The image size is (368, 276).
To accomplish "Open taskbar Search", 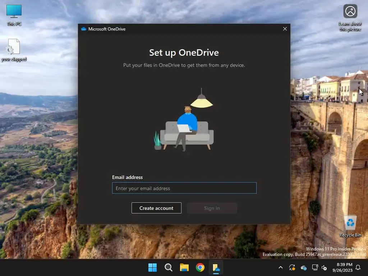I will 169,267.
